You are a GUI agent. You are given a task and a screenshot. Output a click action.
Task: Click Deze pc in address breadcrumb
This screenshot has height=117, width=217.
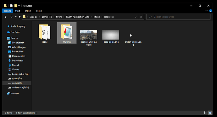coord(33,17)
